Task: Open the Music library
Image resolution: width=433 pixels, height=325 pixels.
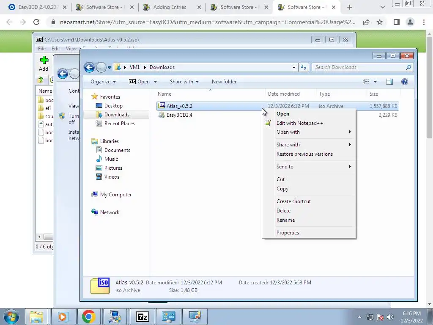Action: tap(111, 159)
